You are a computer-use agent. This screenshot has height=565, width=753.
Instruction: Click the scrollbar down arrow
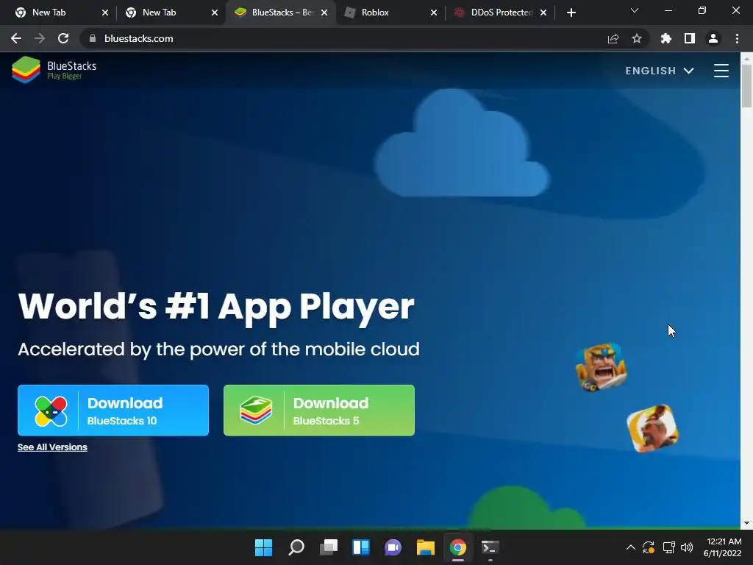(746, 523)
